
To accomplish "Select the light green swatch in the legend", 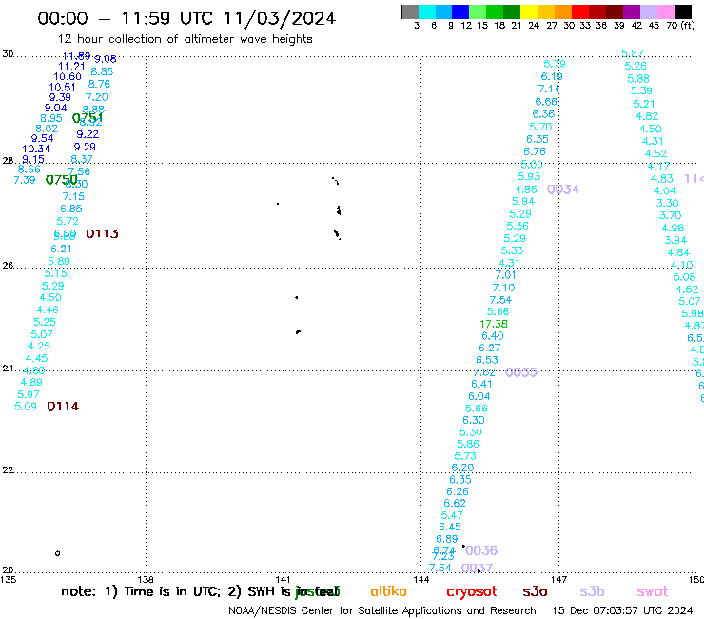I will click(x=479, y=11).
